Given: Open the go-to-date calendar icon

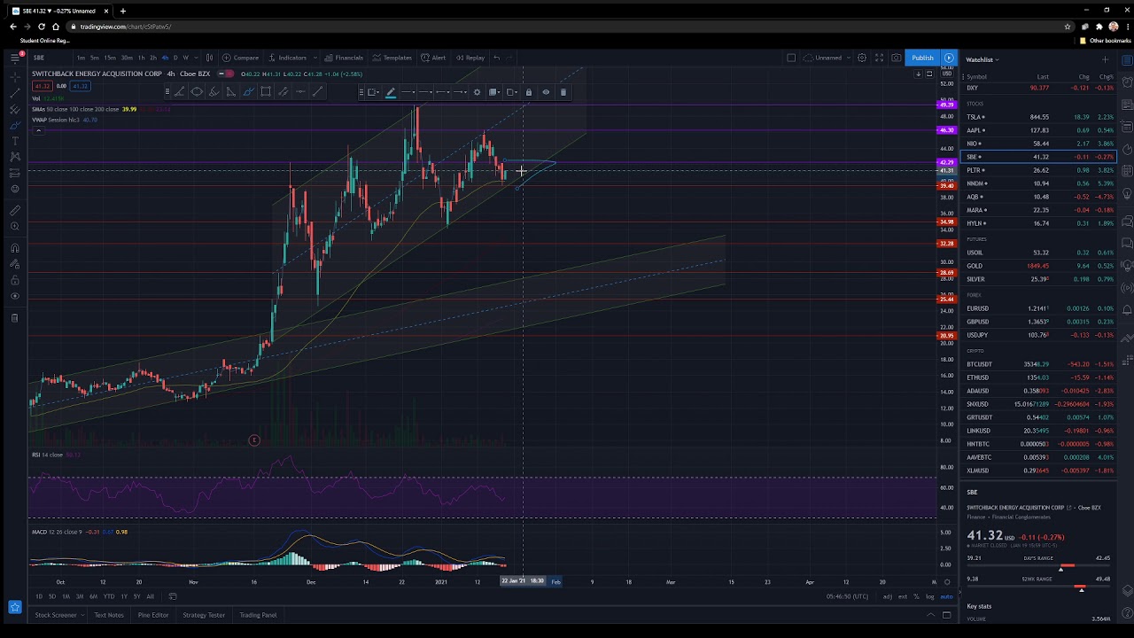Looking at the screenshot, I should click(x=173, y=596).
